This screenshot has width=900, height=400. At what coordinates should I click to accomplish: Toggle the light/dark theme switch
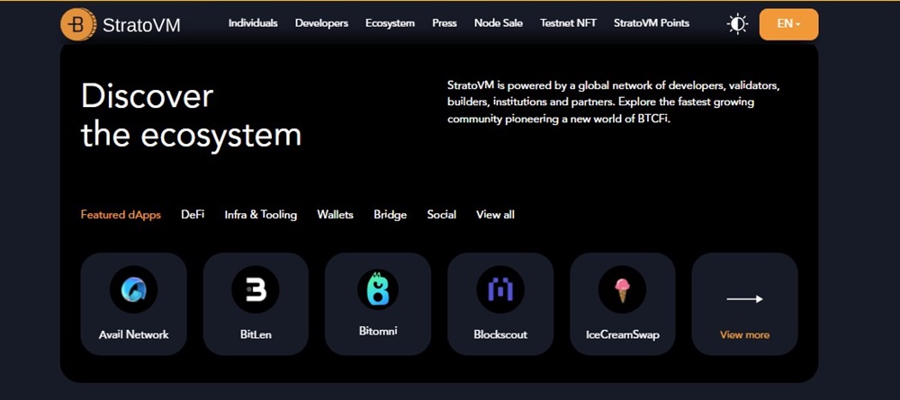click(738, 24)
